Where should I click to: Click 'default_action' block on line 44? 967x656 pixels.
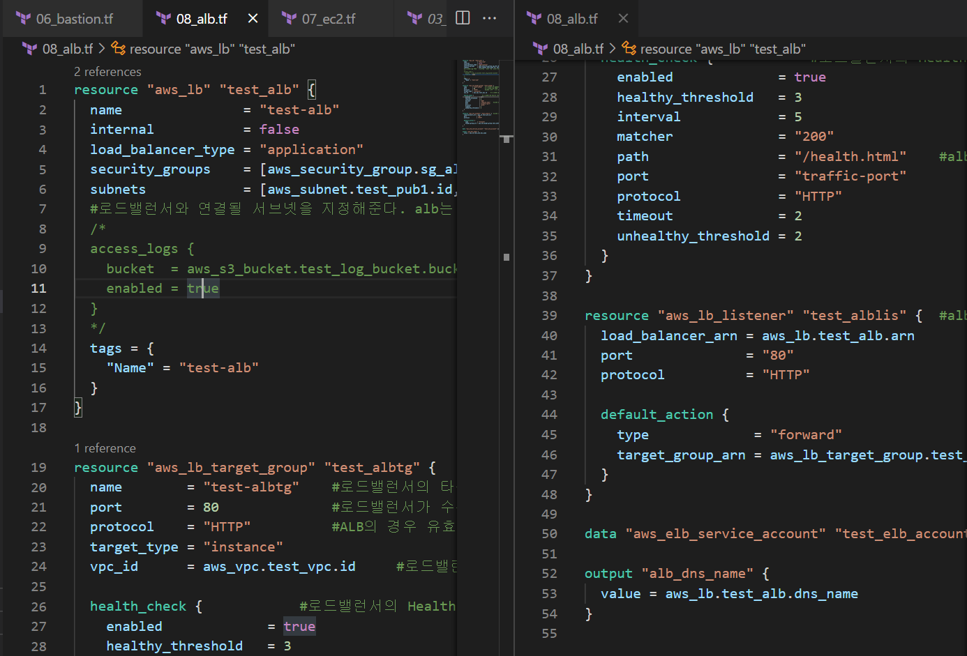pyautogui.click(x=657, y=415)
